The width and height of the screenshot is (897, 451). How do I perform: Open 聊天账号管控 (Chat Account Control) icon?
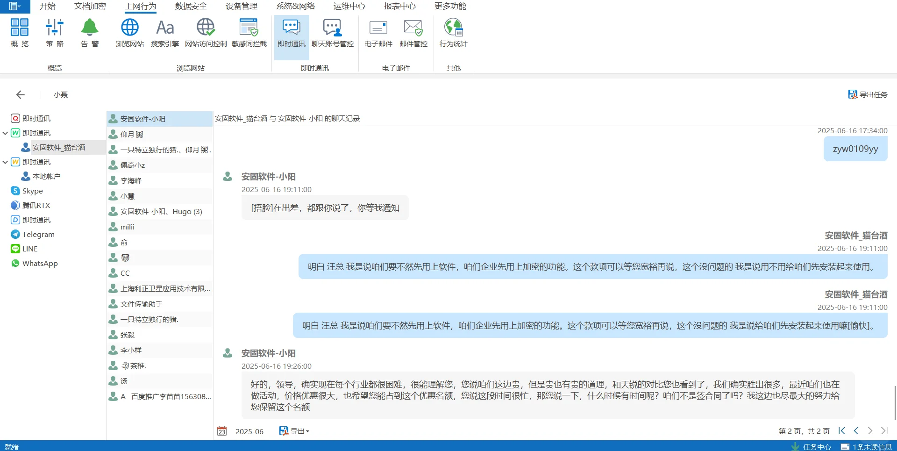point(332,32)
